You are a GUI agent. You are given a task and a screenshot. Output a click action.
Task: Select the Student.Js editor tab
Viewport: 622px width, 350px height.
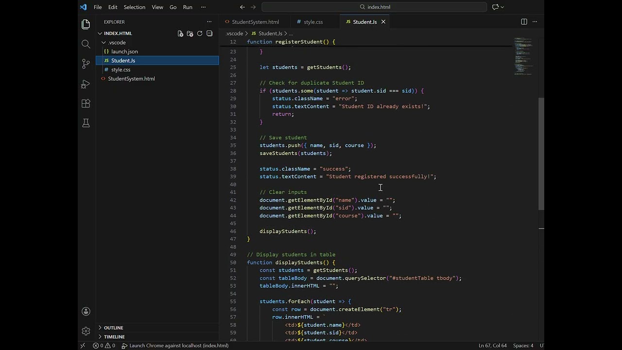[x=365, y=22]
